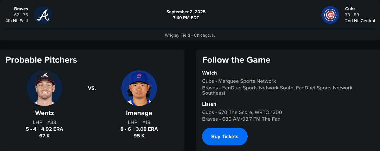Click the Chicago Cubs team logo
This screenshot has height=151, width=380.
click(x=330, y=15)
